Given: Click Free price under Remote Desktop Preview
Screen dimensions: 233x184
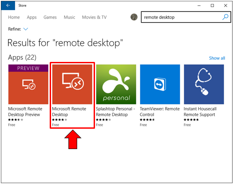Looking at the screenshot, I should pyautogui.click(x=12, y=125).
